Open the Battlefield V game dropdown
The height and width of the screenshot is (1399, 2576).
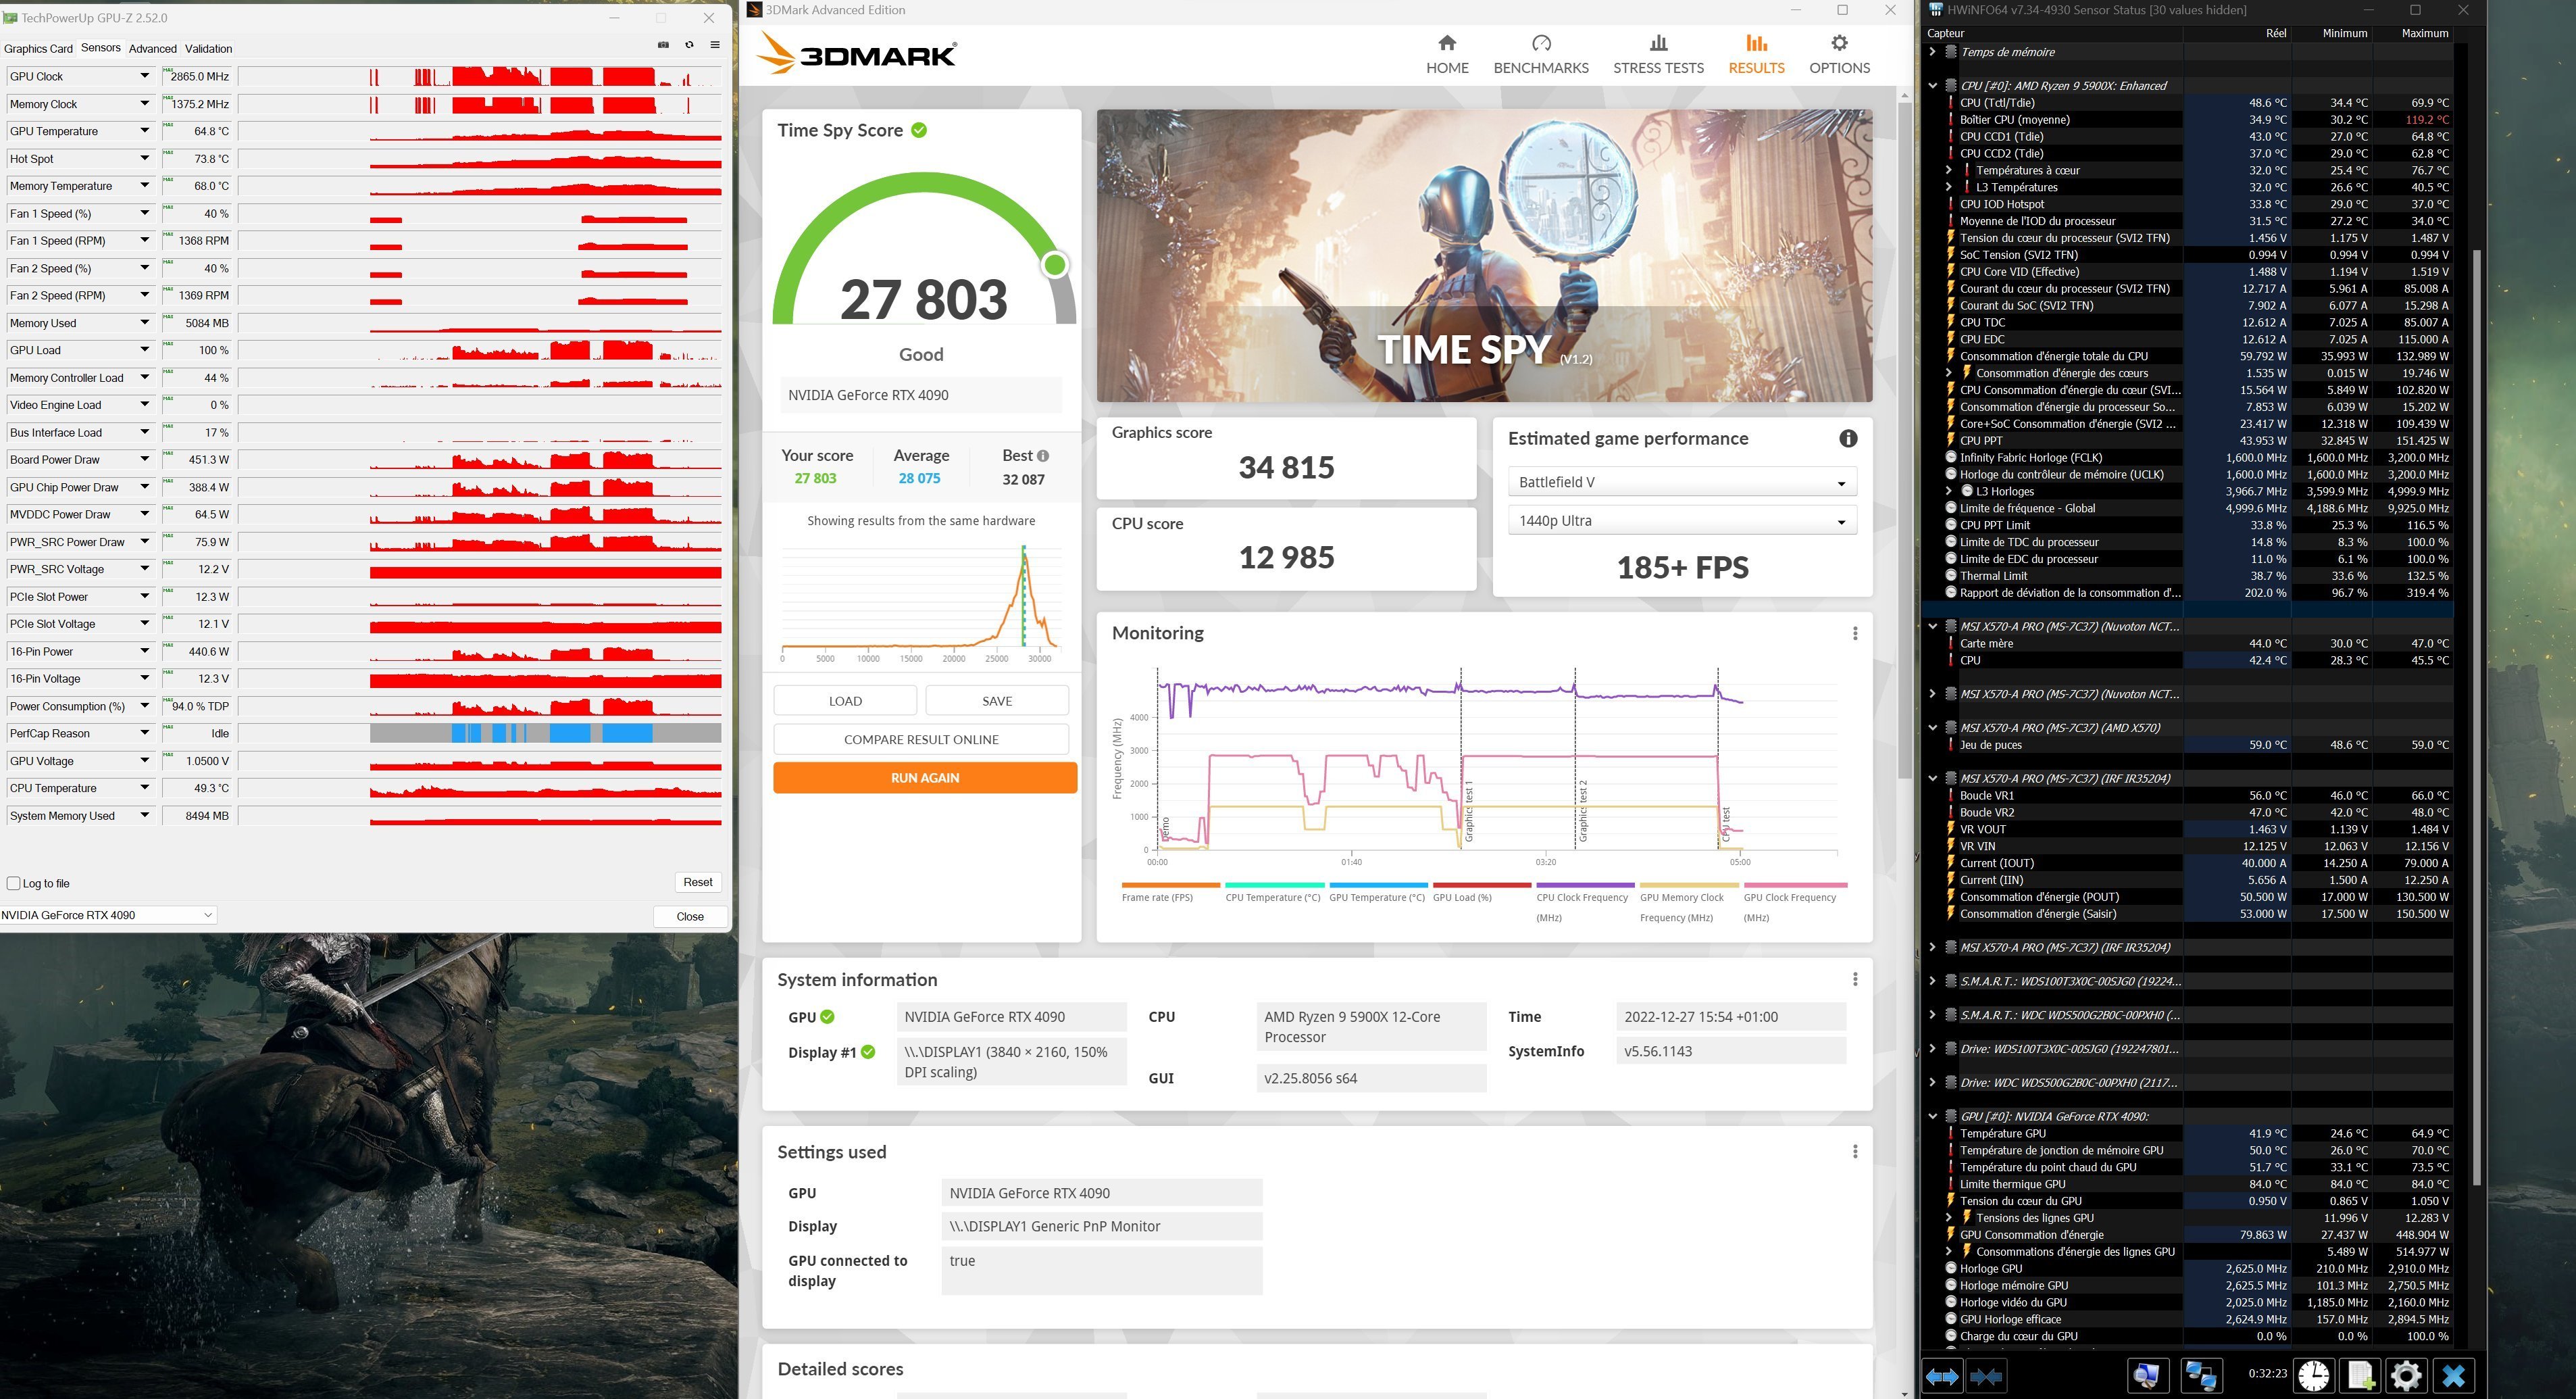tap(1682, 483)
